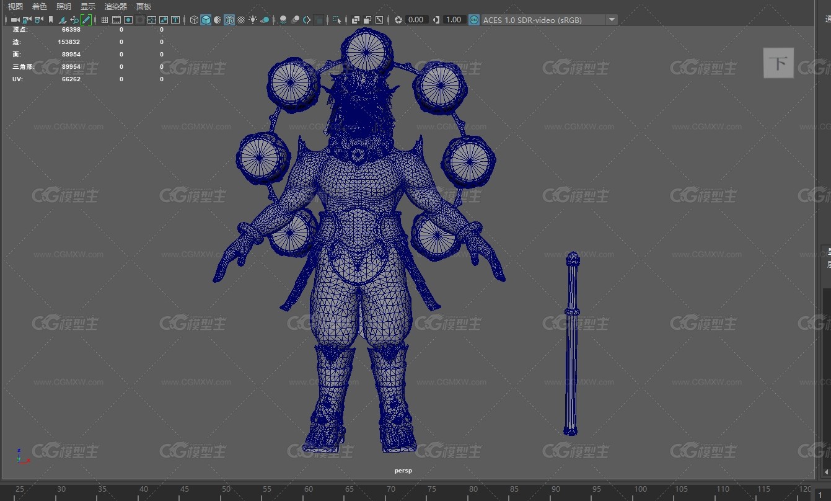831x501 pixels.
Task: Toggle the motion blur icon
Action: [x=296, y=20]
